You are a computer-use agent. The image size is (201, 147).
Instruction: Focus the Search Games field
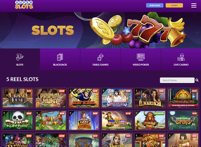tap(177, 80)
